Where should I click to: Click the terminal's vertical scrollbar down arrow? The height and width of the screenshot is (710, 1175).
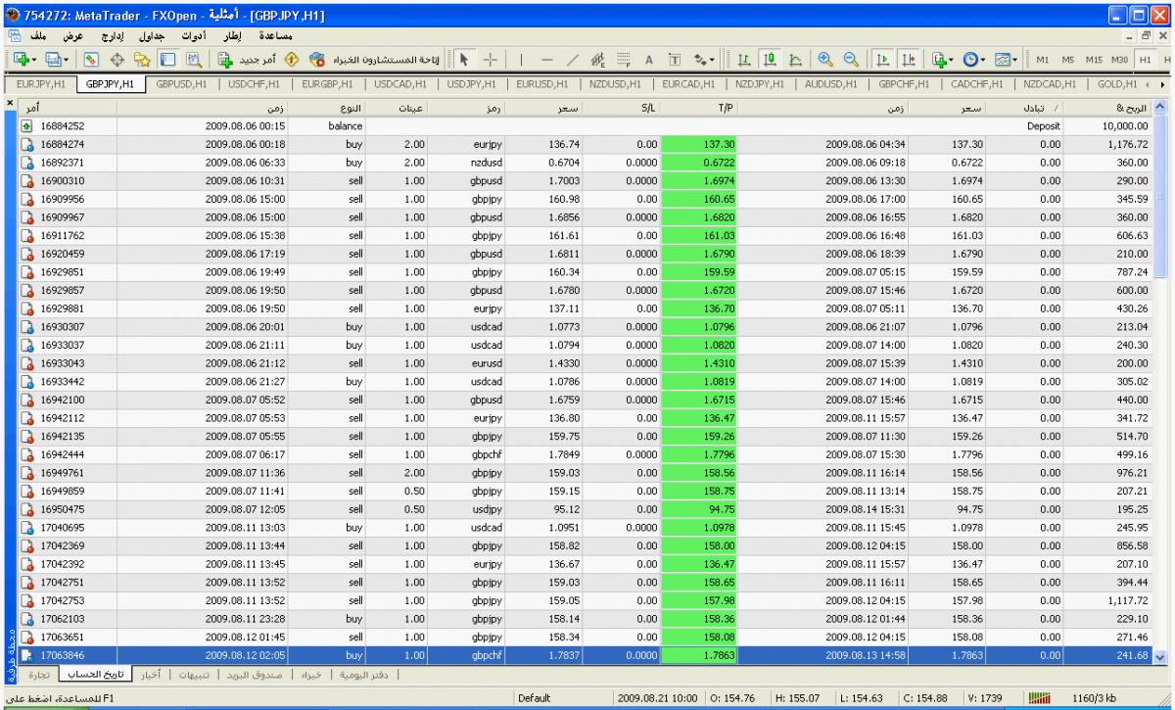[1162, 658]
